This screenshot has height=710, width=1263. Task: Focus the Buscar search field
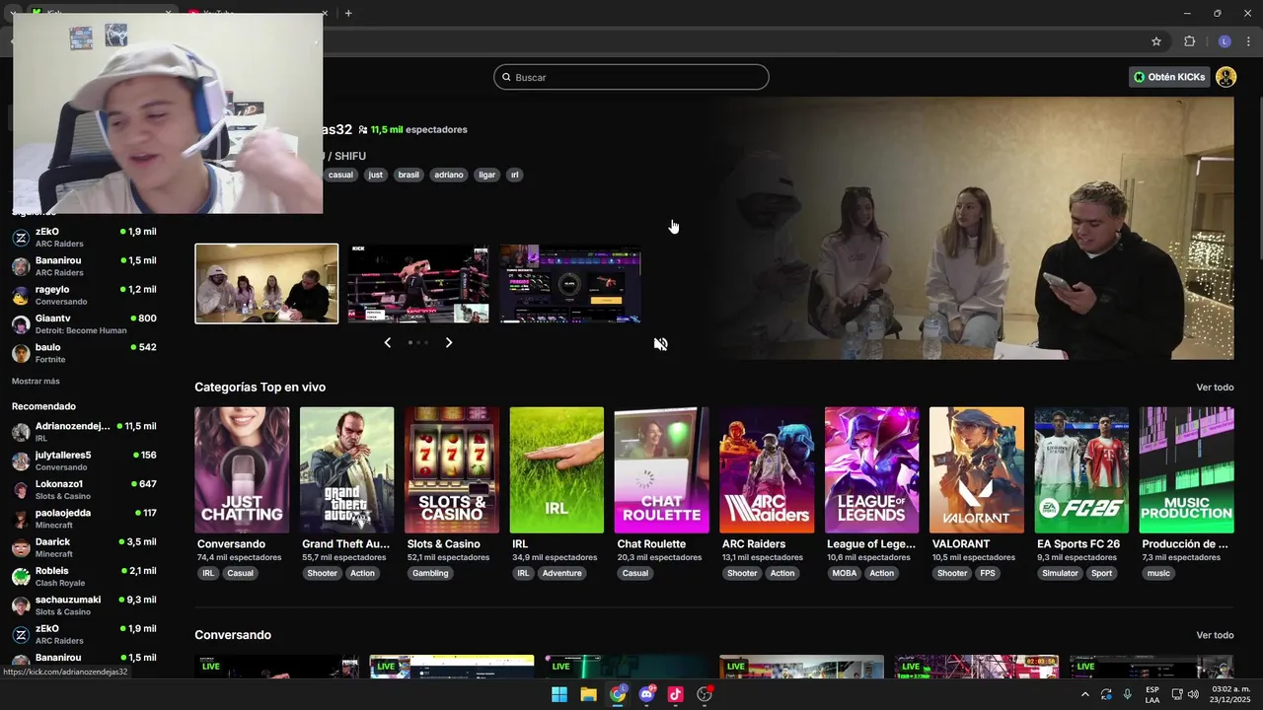point(631,77)
